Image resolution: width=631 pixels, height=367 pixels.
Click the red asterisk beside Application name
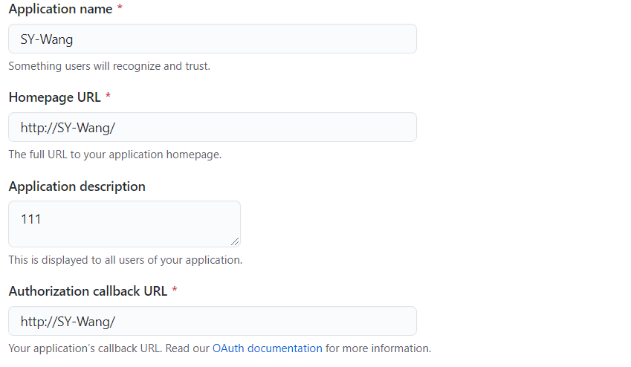coord(120,7)
